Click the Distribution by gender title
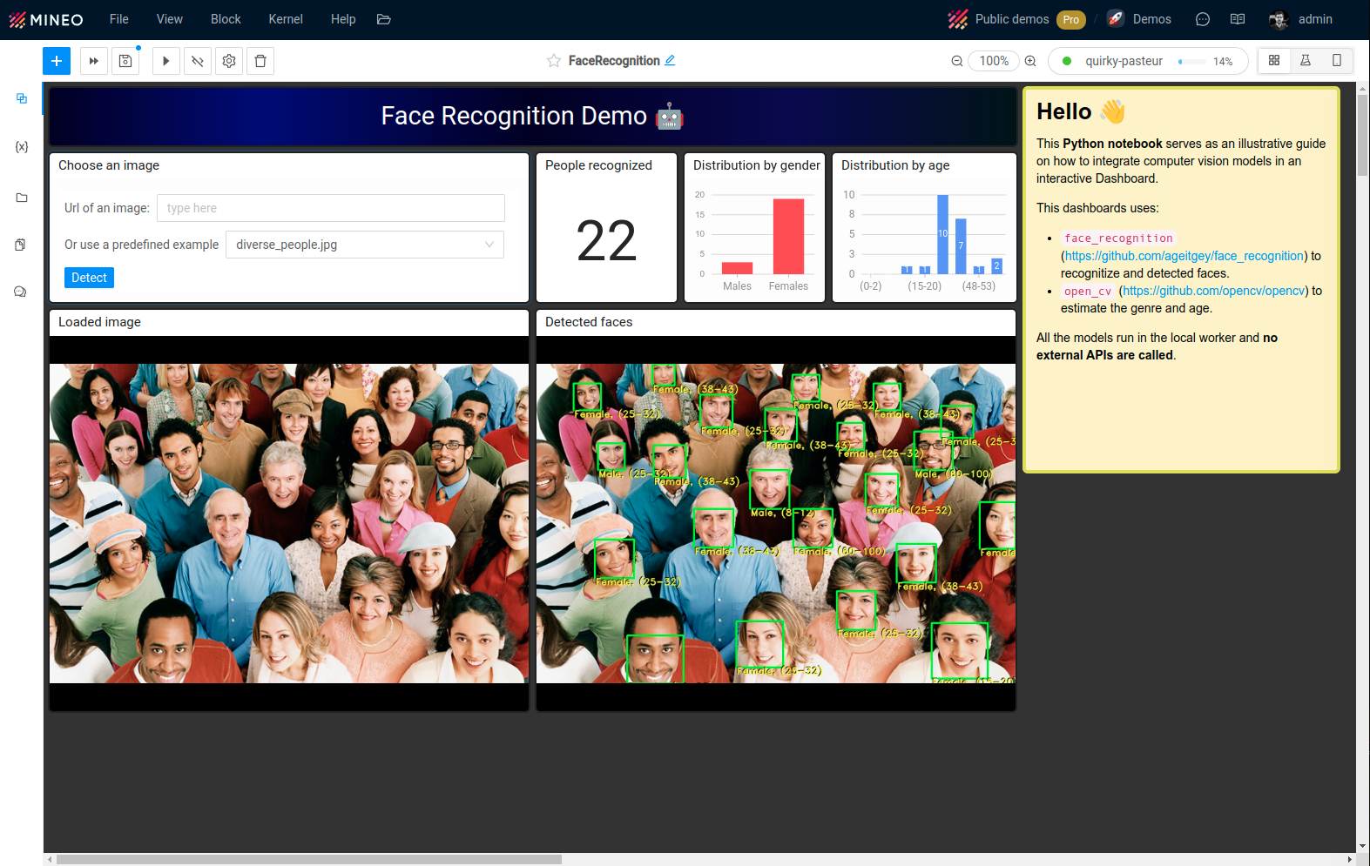The width and height of the screenshot is (1370, 866). click(x=757, y=165)
